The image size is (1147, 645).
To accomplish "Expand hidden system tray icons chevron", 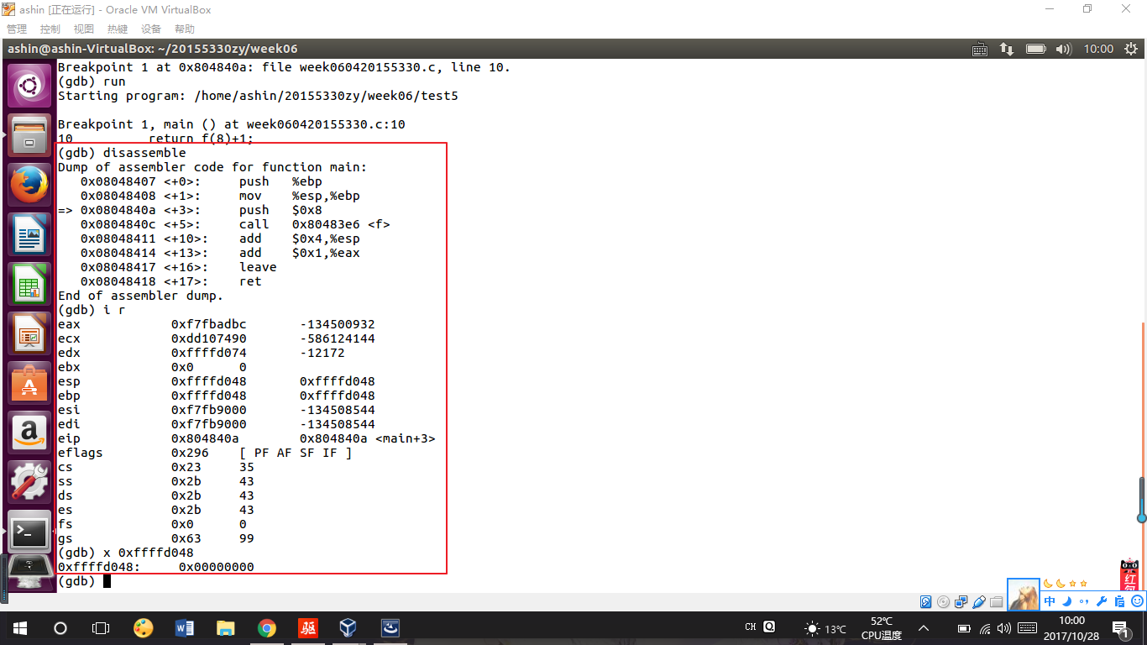I will click(924, 628).
